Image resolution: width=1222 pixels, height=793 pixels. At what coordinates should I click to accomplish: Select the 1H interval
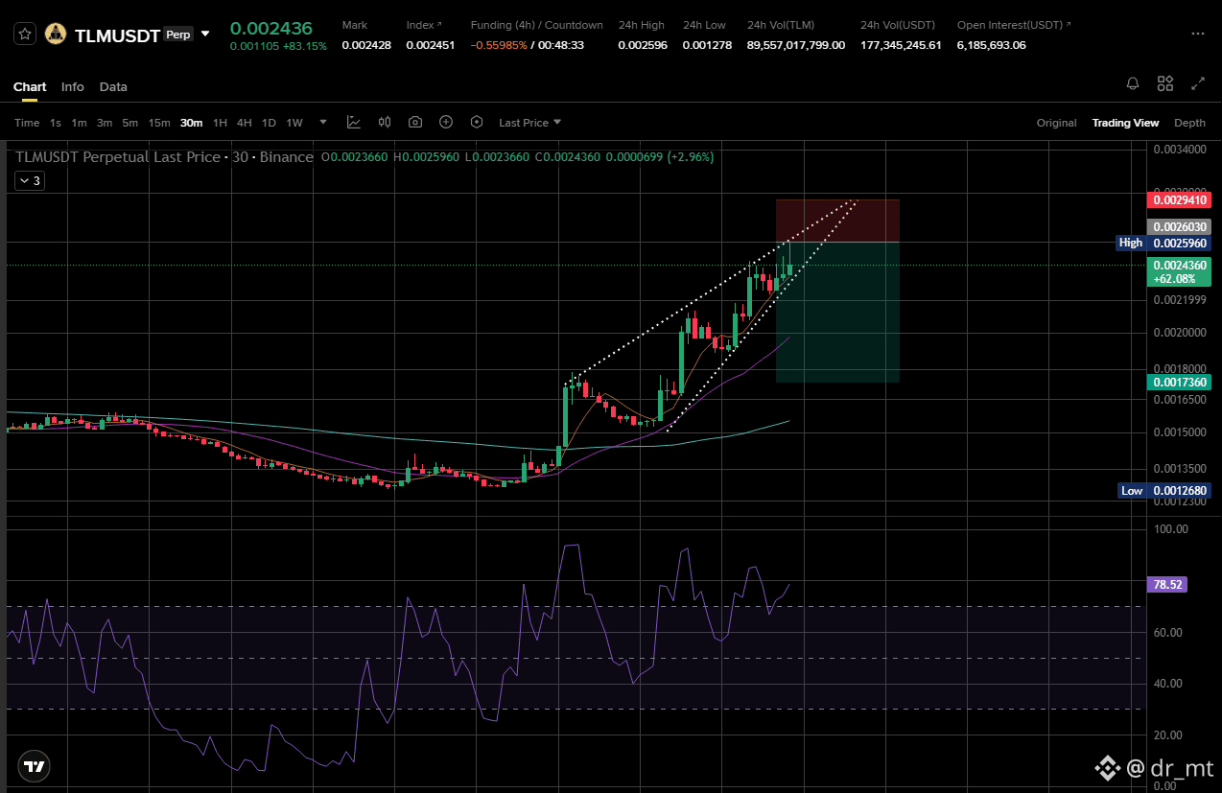(220, 123)
